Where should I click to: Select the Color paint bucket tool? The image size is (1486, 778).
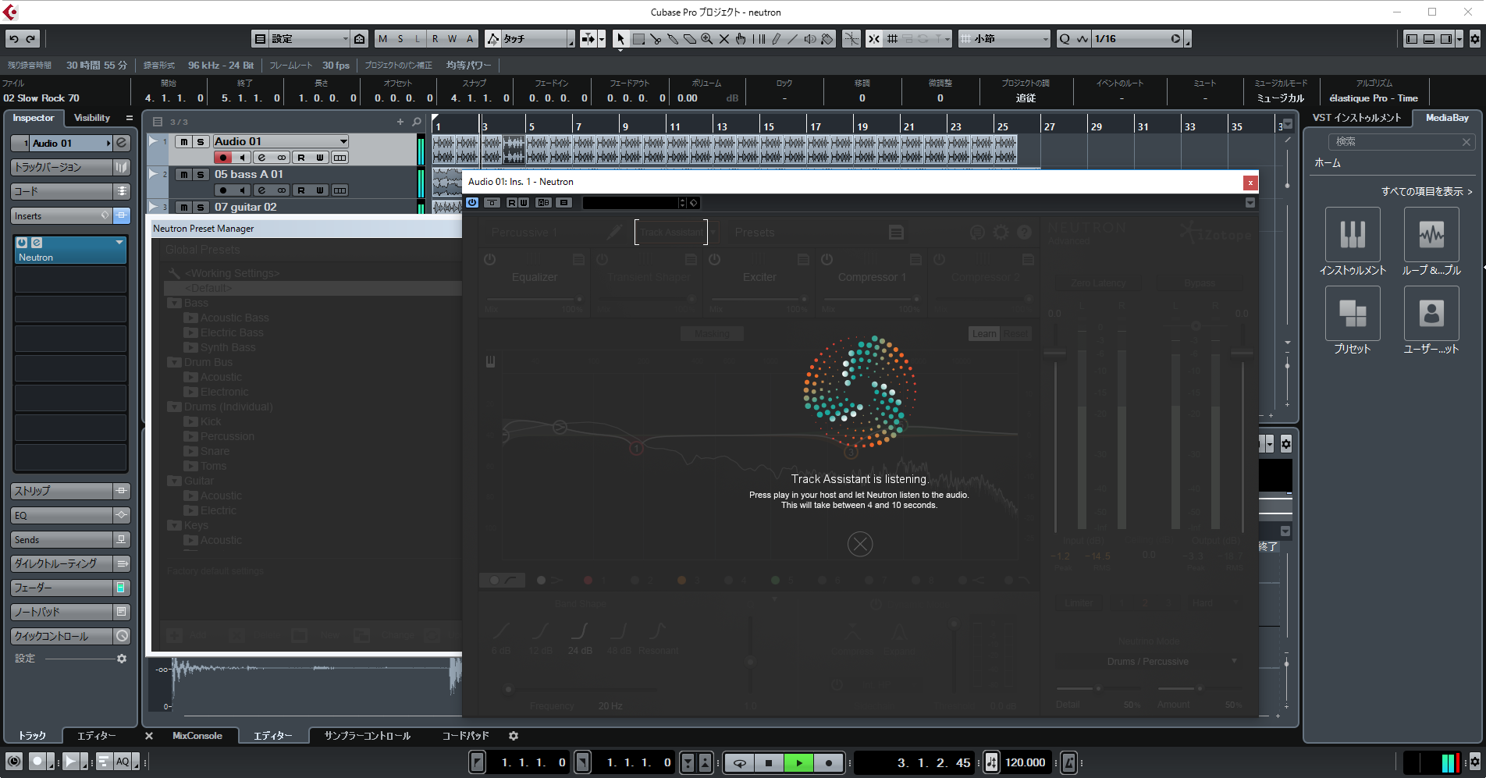point(827,39)
